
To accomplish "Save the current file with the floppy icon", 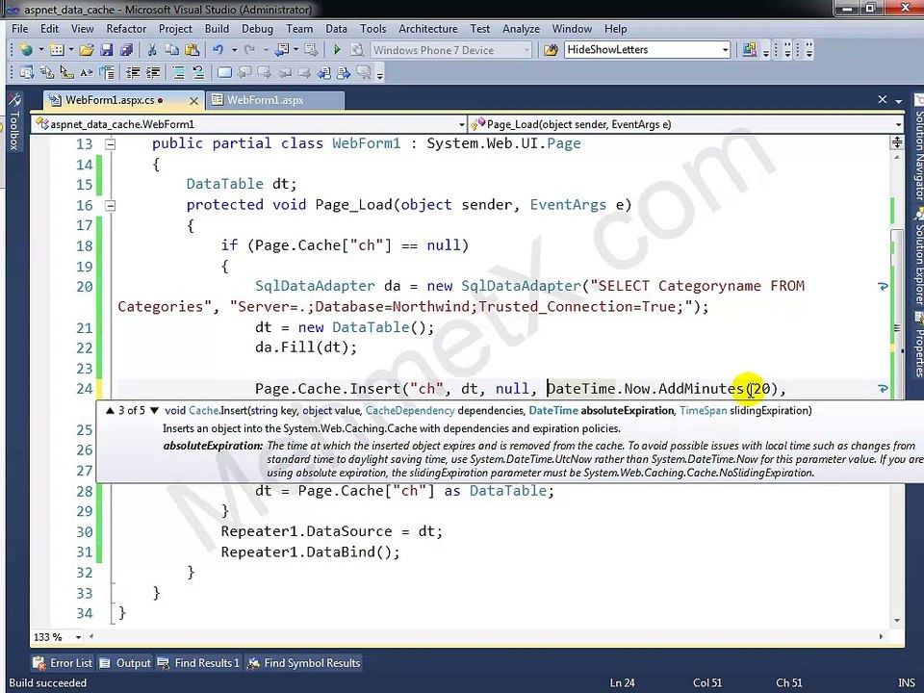I will [106, 50].
